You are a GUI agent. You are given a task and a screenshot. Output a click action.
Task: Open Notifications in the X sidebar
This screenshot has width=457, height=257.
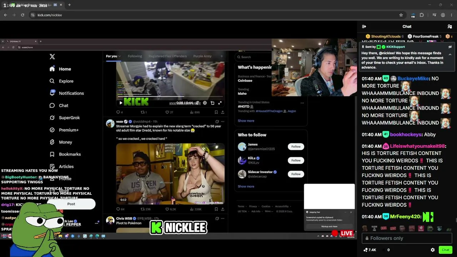pyautogui.click(x=67, y=93)
